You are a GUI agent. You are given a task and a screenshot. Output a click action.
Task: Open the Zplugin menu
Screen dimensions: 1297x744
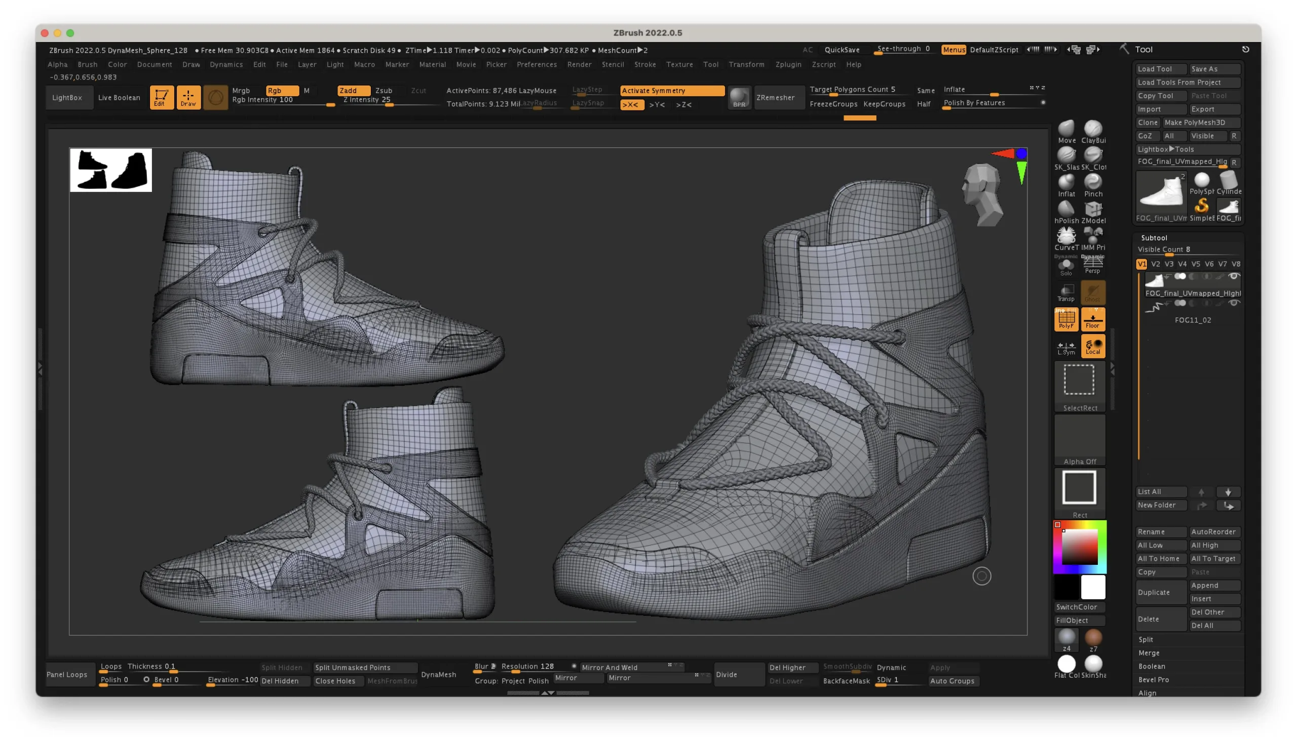tap(788, 64)
